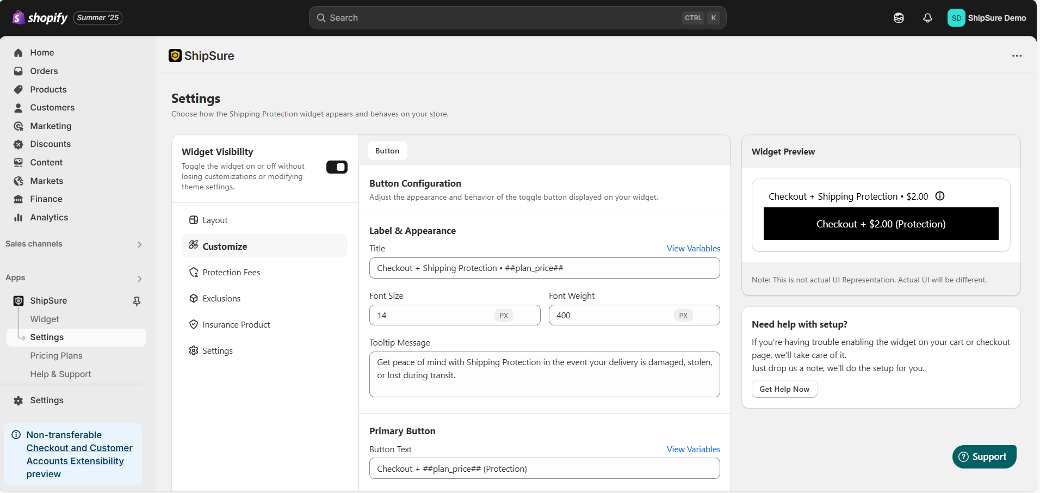The width and height of the screenshot is (1040, 493).
Task: Click the info icon in widget preview
Action: pyautogui.click(x=940, y=196)
